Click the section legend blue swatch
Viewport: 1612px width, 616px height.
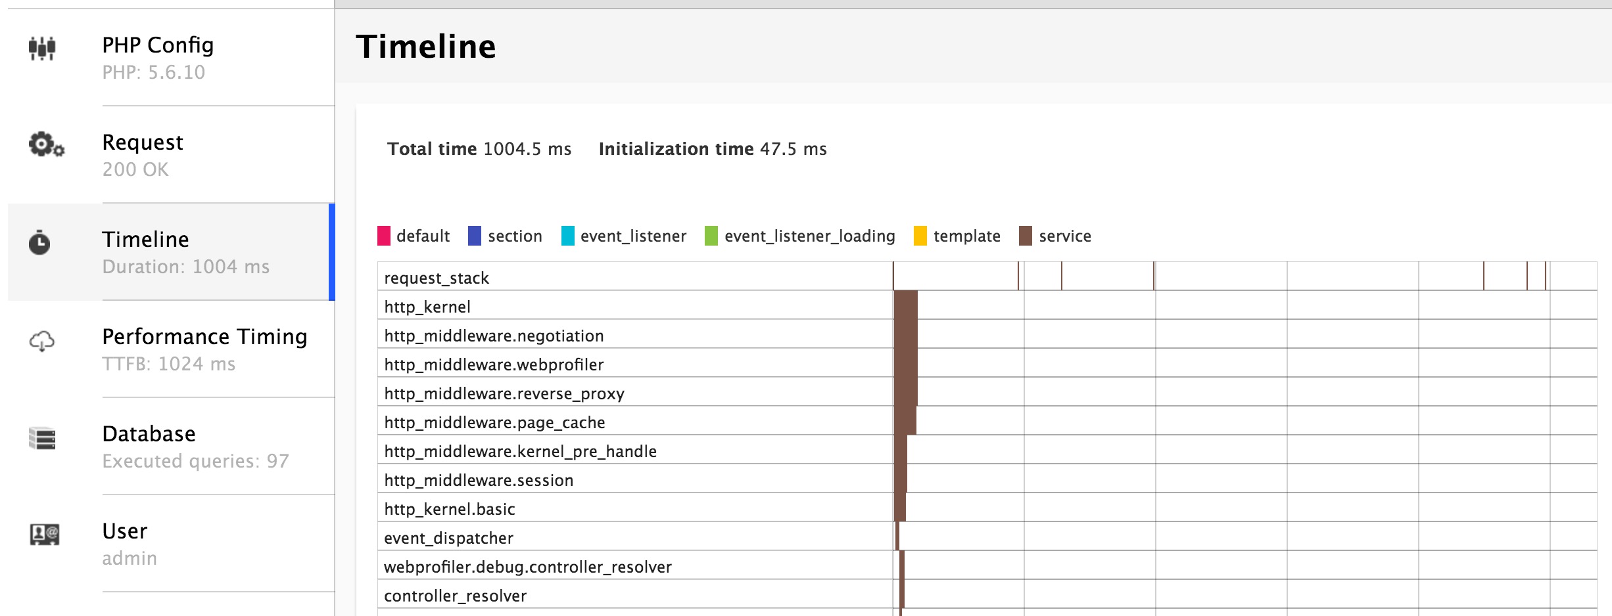473,236
